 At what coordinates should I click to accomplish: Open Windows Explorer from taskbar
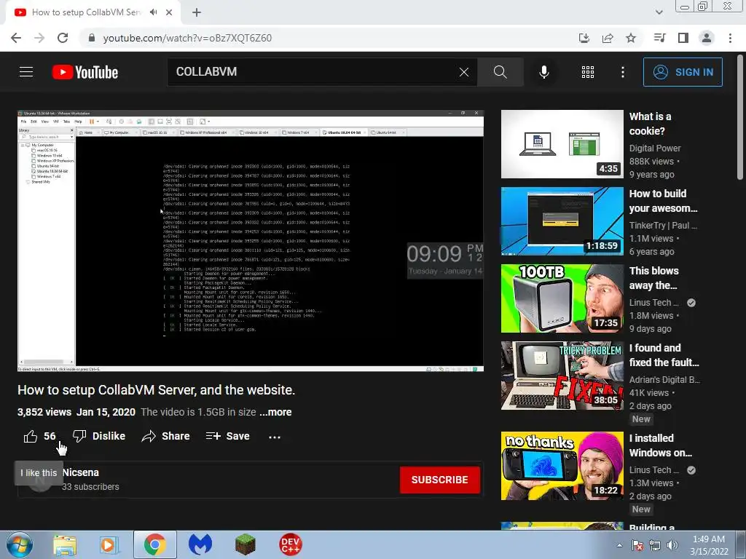(65, 544)
